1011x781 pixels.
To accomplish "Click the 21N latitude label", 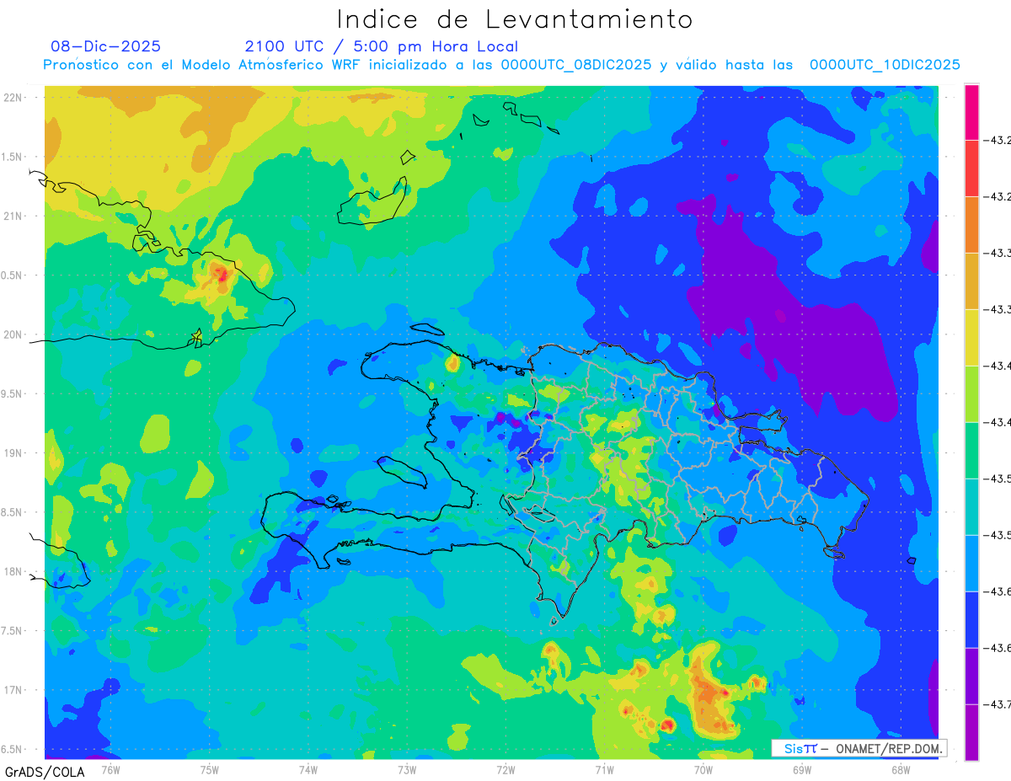I will point(13,216).
